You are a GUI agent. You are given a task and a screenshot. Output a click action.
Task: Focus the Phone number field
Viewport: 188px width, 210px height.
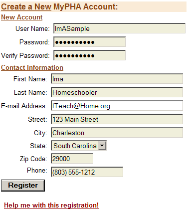click(x=87, y=172)
